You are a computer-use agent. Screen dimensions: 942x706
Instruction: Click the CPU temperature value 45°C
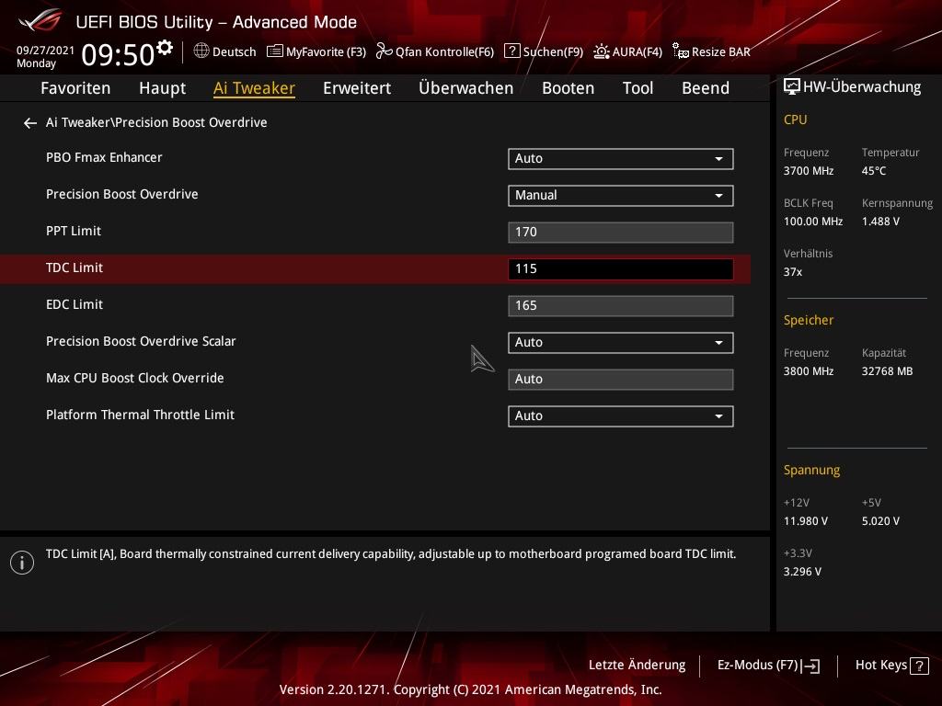coord(874,171)
